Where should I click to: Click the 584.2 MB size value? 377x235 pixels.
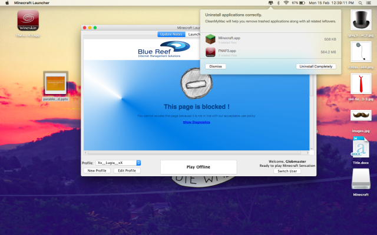(x=328, y=52)
